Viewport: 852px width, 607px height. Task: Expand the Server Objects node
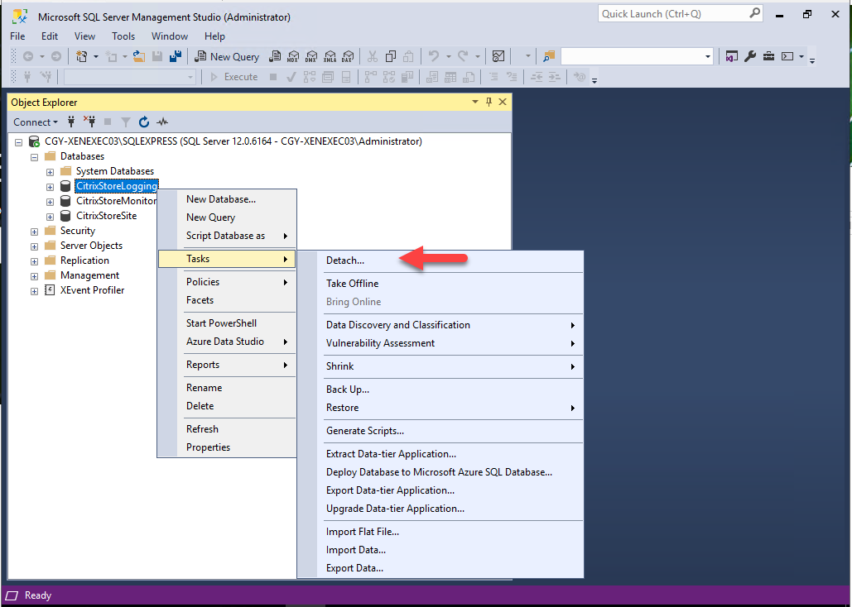pyautogui.click(x=34, y=246)
